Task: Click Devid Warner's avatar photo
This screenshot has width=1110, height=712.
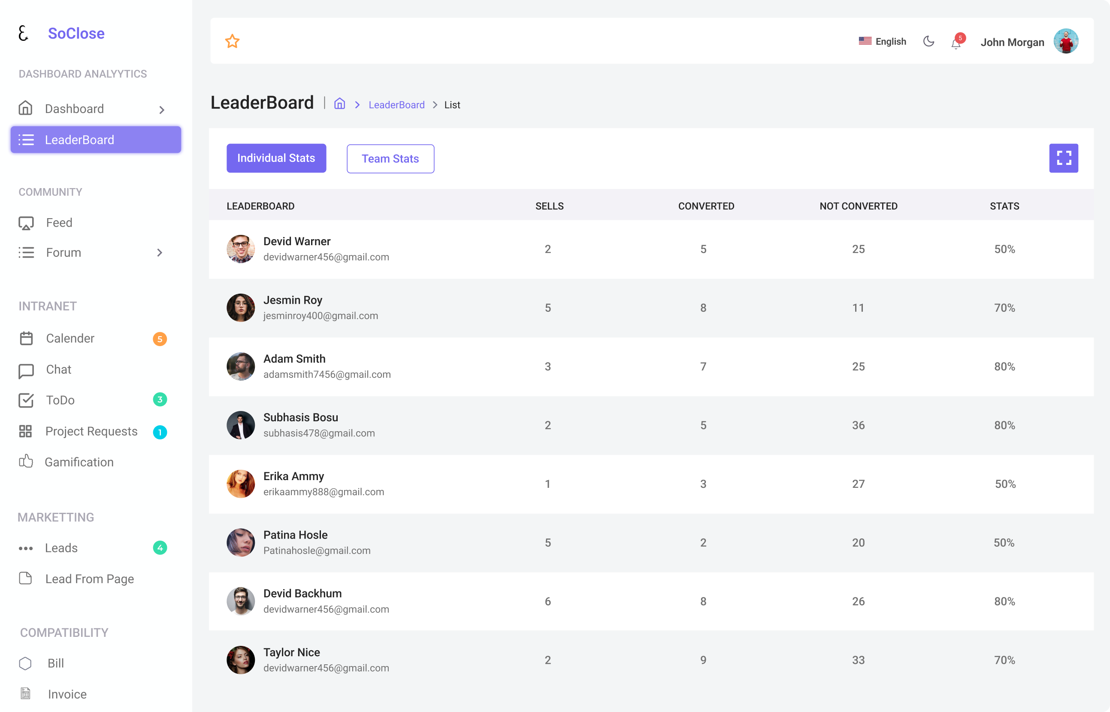Action: (x=241, y=249)
